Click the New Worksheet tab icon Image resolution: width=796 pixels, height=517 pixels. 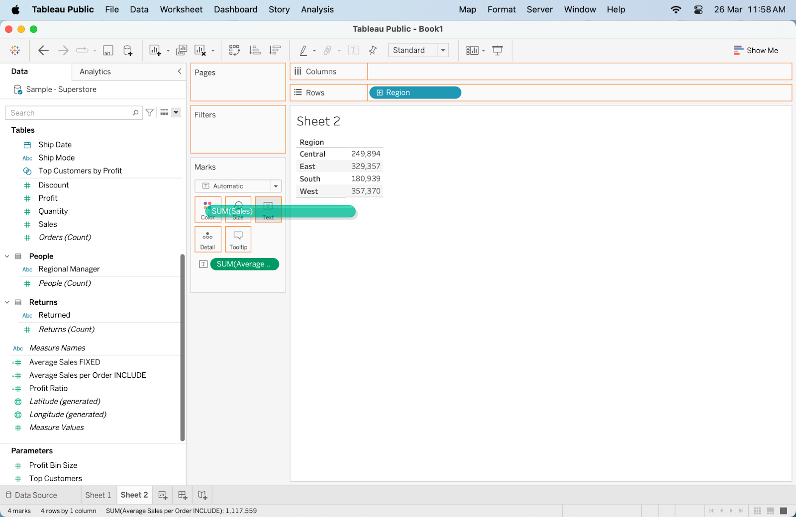click(163, 495)
